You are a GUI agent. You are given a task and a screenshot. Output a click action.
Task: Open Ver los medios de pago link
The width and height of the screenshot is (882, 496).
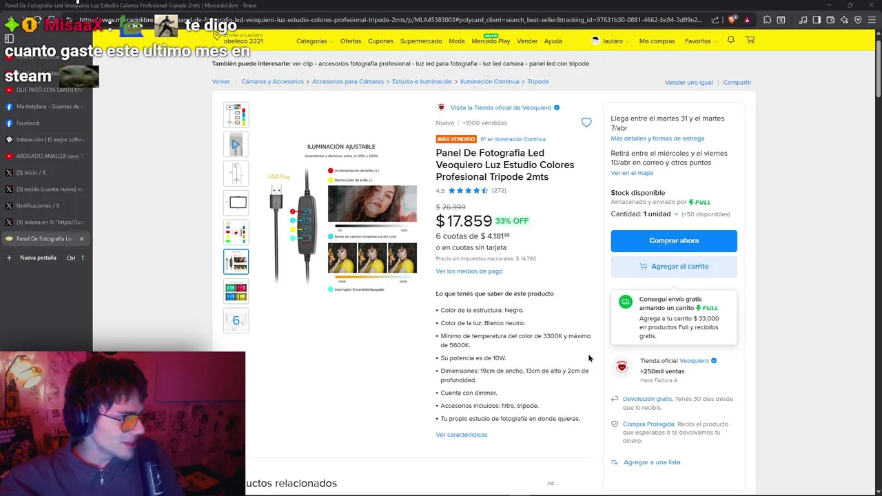[469, 271]
